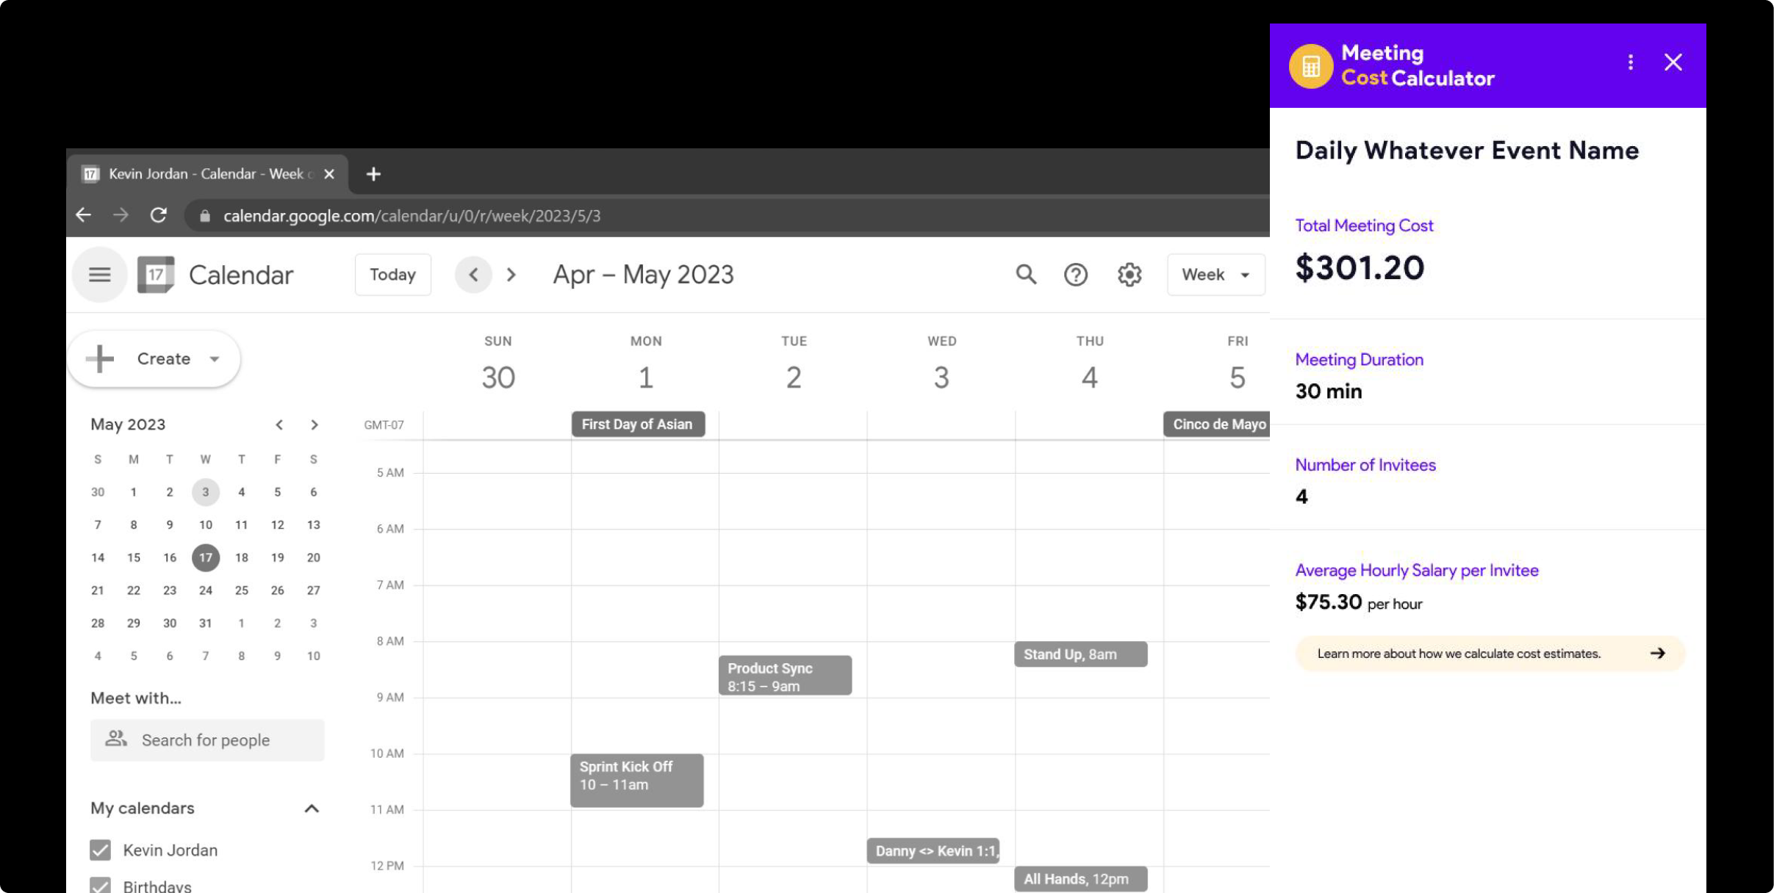Expand the Create button dropdown
The width and height of the screenshot is (1774, 893).
(x=215, y=359)
